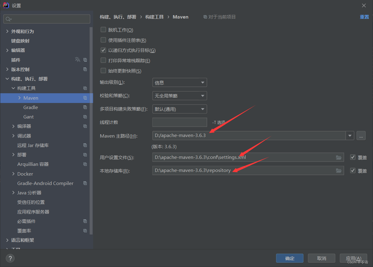The height and width of the screenshot is (267, 373).
Task: Expand the 调试器 tree node
Action: pyautogui.click(x=13, y=136)
